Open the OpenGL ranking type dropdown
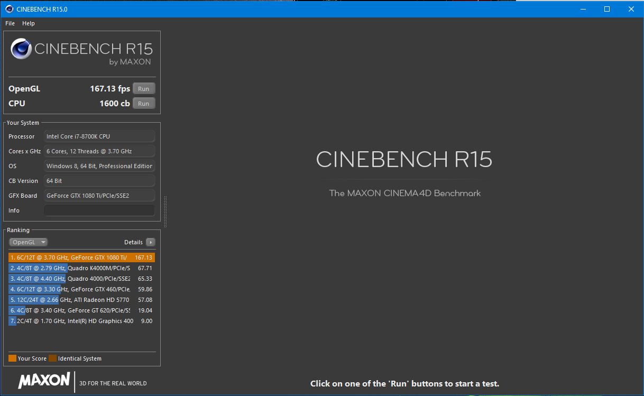The height and width of the screenshot is (396, 644). tap(29, 242)
